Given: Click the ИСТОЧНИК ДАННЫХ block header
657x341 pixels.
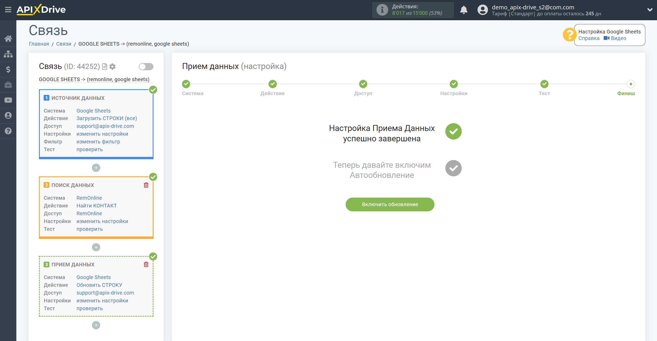Looking at the screenshot, I should click(78, 98).
